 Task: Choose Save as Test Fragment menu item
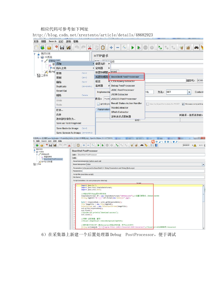tap(75, 123)
